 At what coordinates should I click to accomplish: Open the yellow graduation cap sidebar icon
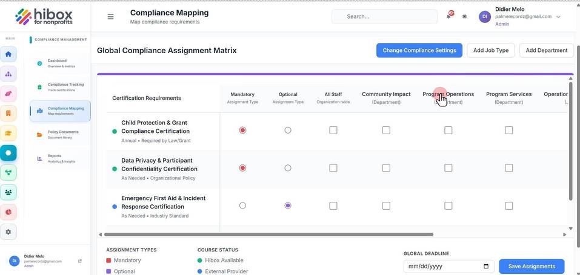[8, 133]
